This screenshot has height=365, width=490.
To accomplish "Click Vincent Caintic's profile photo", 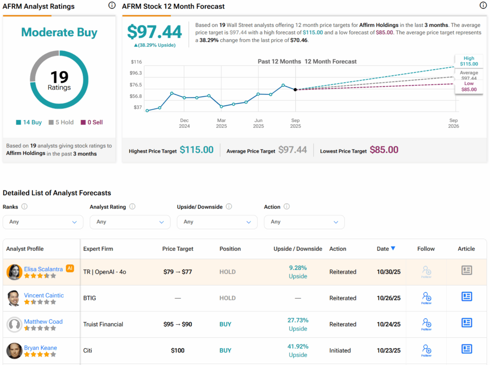I will point(14,299).
